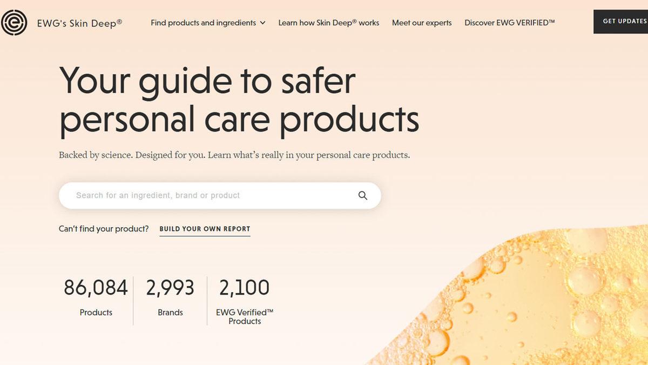The image size is (648, 365).
Task: Go to Meet our experts
Action: click(x=422, y=23)
